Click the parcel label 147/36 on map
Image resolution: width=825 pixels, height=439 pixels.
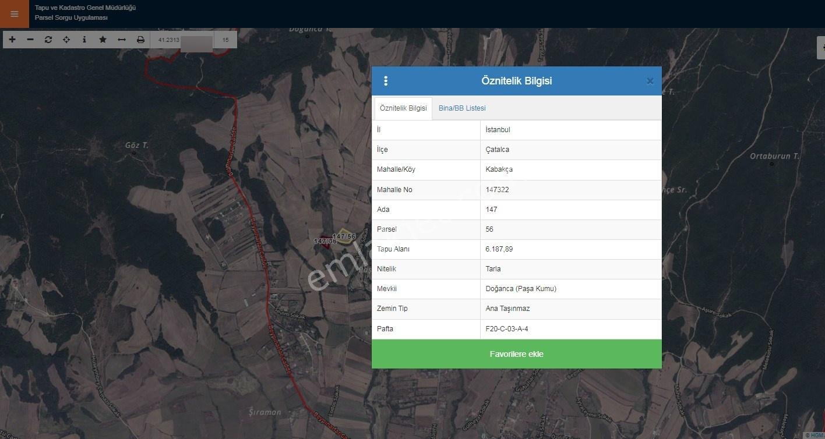[325, 241]
